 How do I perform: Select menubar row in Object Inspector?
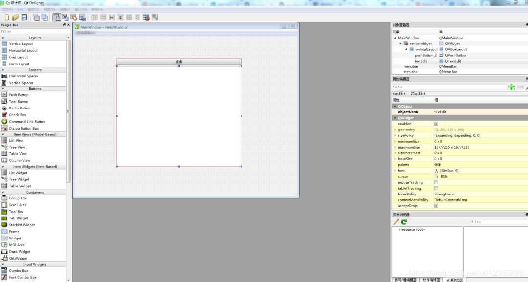point(459,66)
